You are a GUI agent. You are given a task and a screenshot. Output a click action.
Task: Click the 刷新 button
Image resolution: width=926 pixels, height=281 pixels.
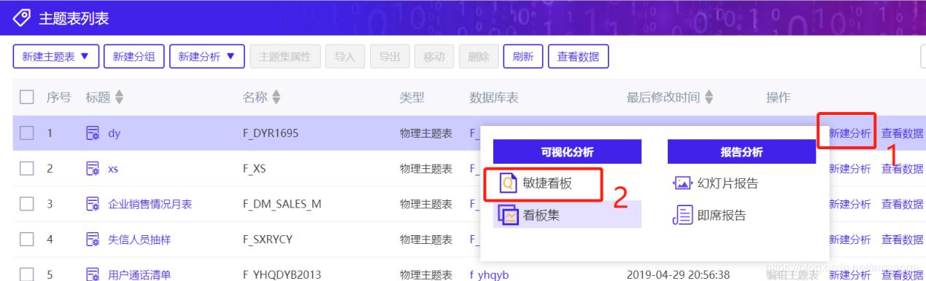(x=523, y=57)
